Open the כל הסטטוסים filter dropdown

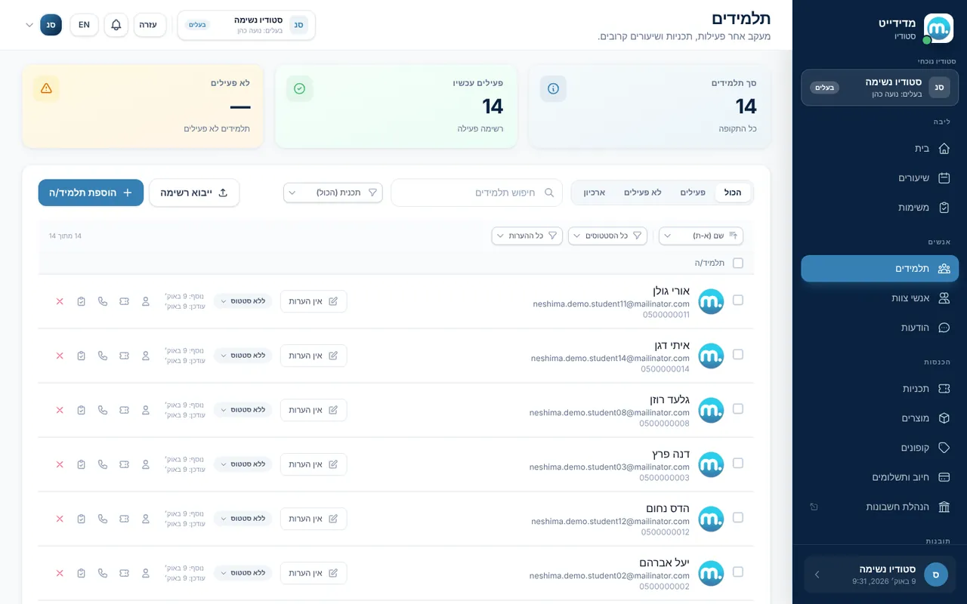coord(607,236)
